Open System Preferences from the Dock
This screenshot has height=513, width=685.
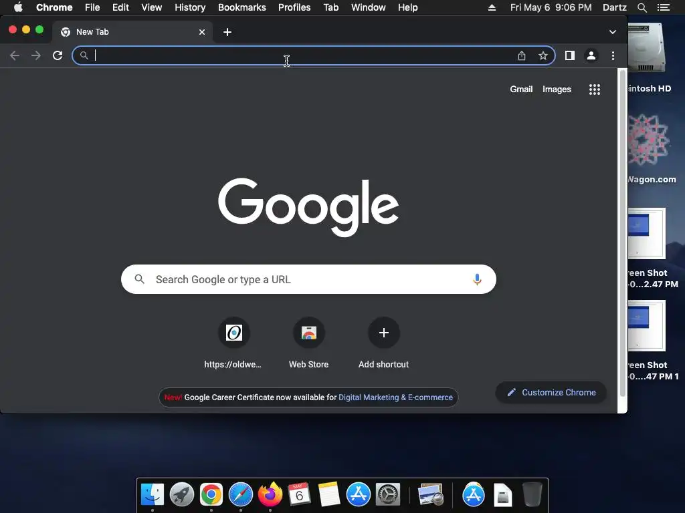(x=387, y=495)
